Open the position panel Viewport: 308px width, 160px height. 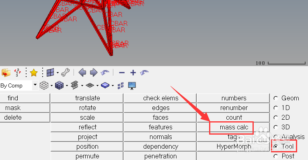pyautogui.click(x=87, y=146)
